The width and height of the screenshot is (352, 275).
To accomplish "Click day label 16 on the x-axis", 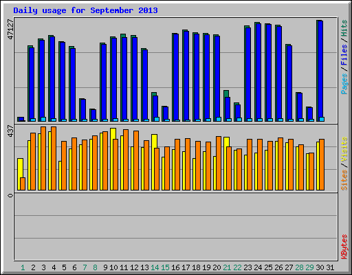I will (x=175, y=267).
